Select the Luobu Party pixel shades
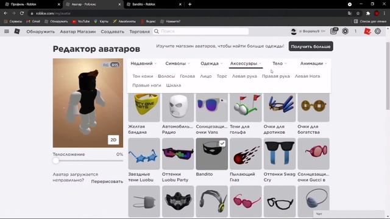Screen dimensions: 390x219 click(178, 154)
